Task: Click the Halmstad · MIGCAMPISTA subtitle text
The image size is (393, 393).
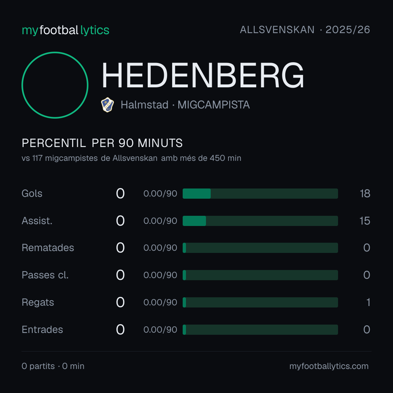Action: [185, 105]
